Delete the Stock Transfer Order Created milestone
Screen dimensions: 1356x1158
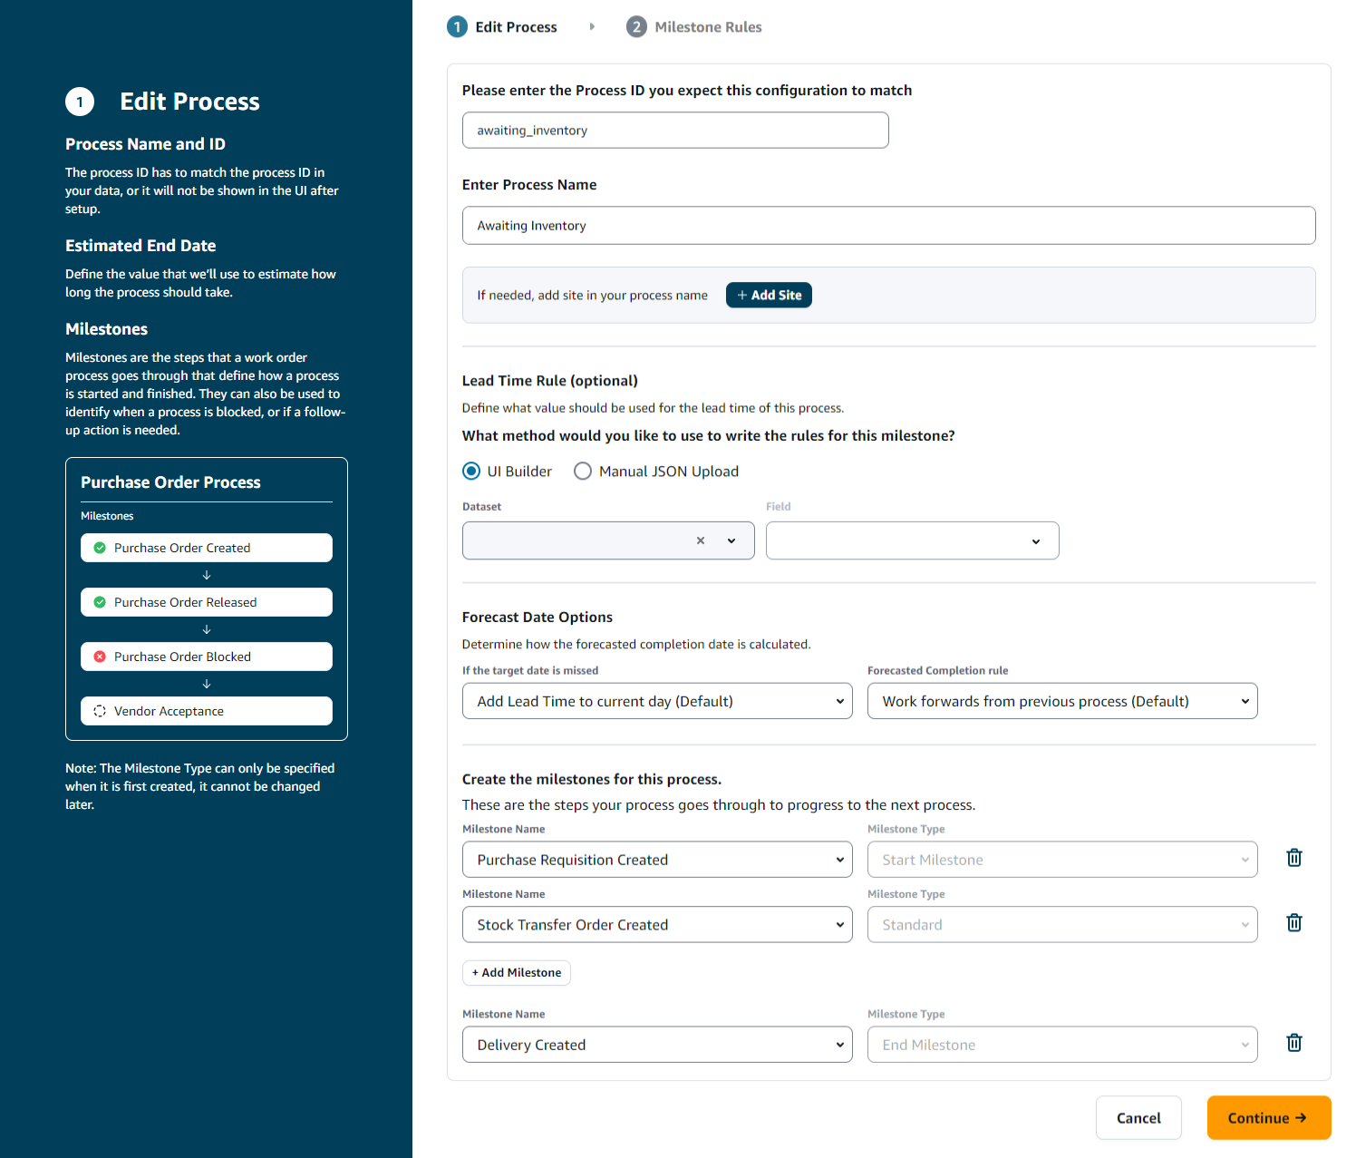tap(1293, 923)
